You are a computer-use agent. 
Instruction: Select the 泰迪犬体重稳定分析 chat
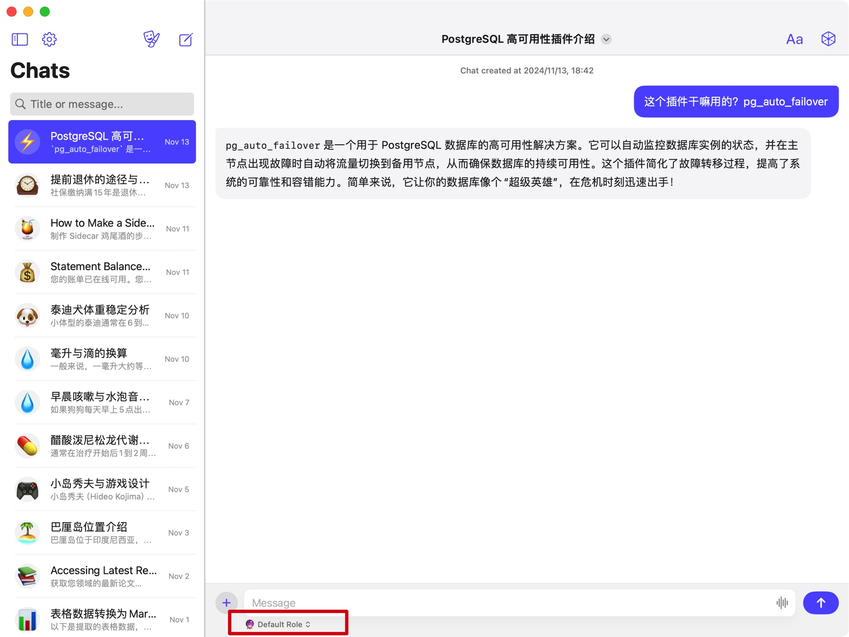(x=102, y=316)
